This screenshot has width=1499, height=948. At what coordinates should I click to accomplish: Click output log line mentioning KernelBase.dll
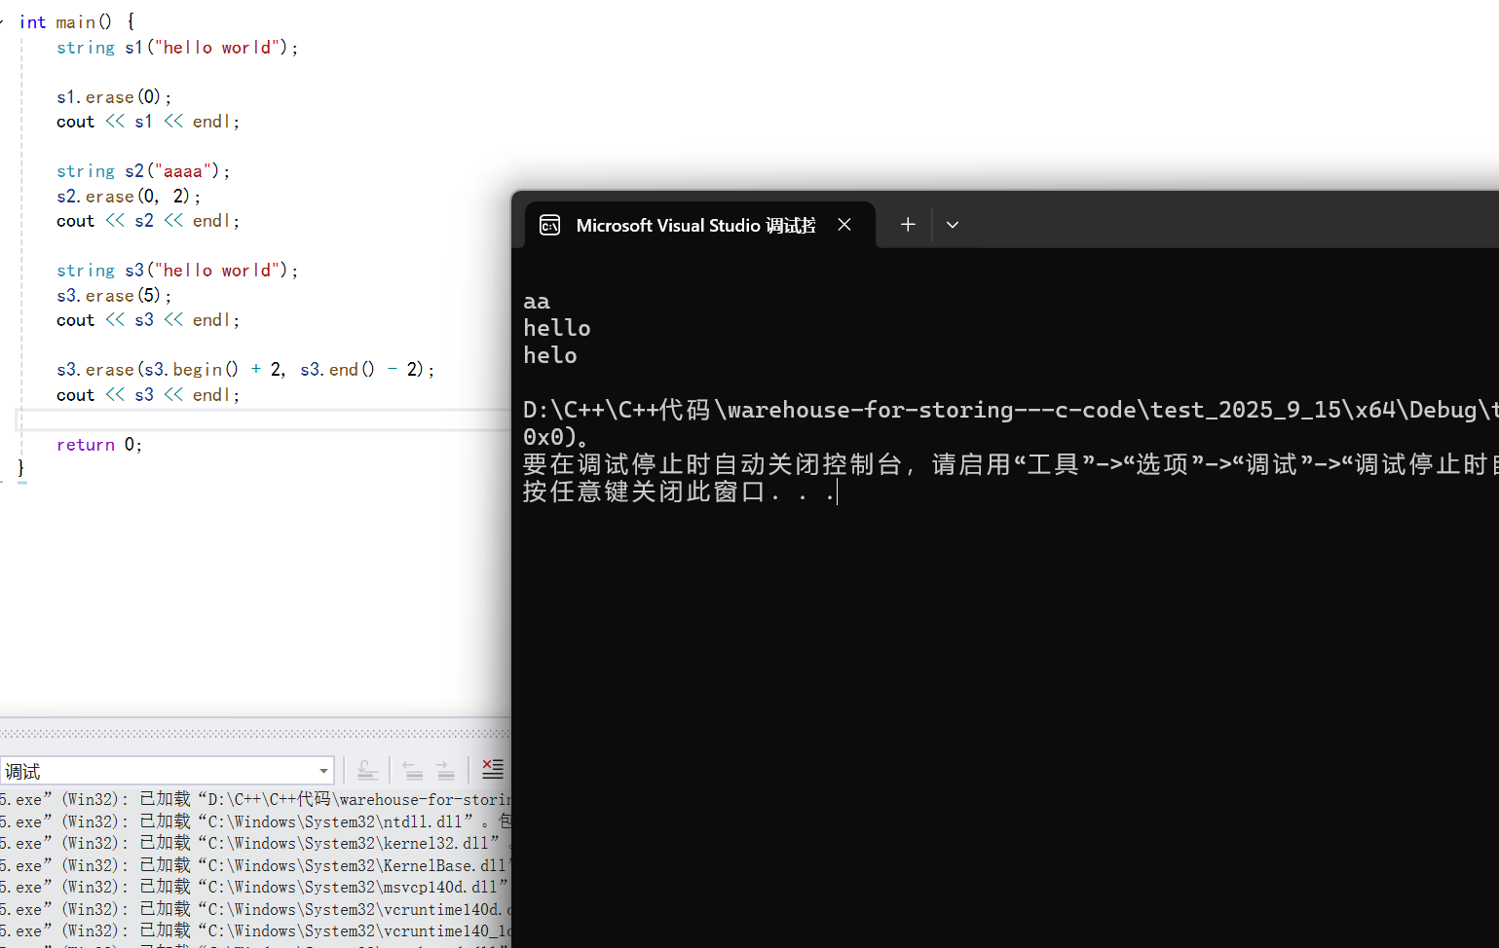tap(255, 865)
